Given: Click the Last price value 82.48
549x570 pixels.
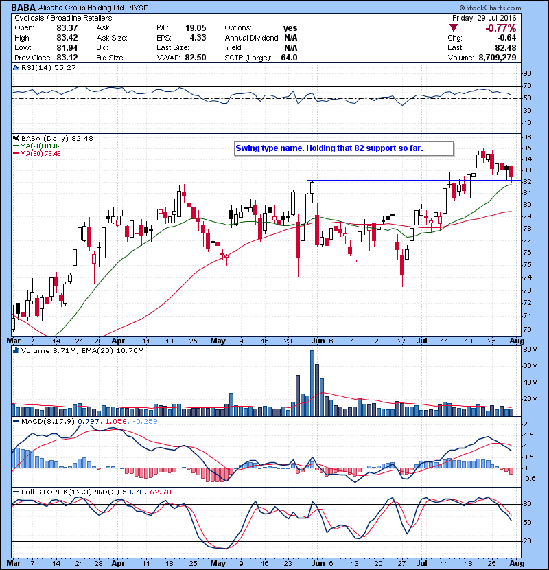Looking at the screenshot, I should tap(505, 47).
